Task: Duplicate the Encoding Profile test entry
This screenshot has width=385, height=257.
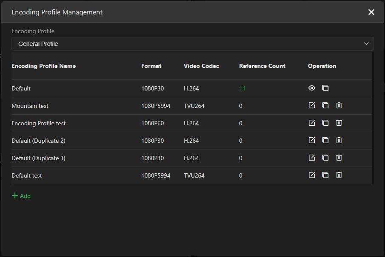Action: click(325, 123)
